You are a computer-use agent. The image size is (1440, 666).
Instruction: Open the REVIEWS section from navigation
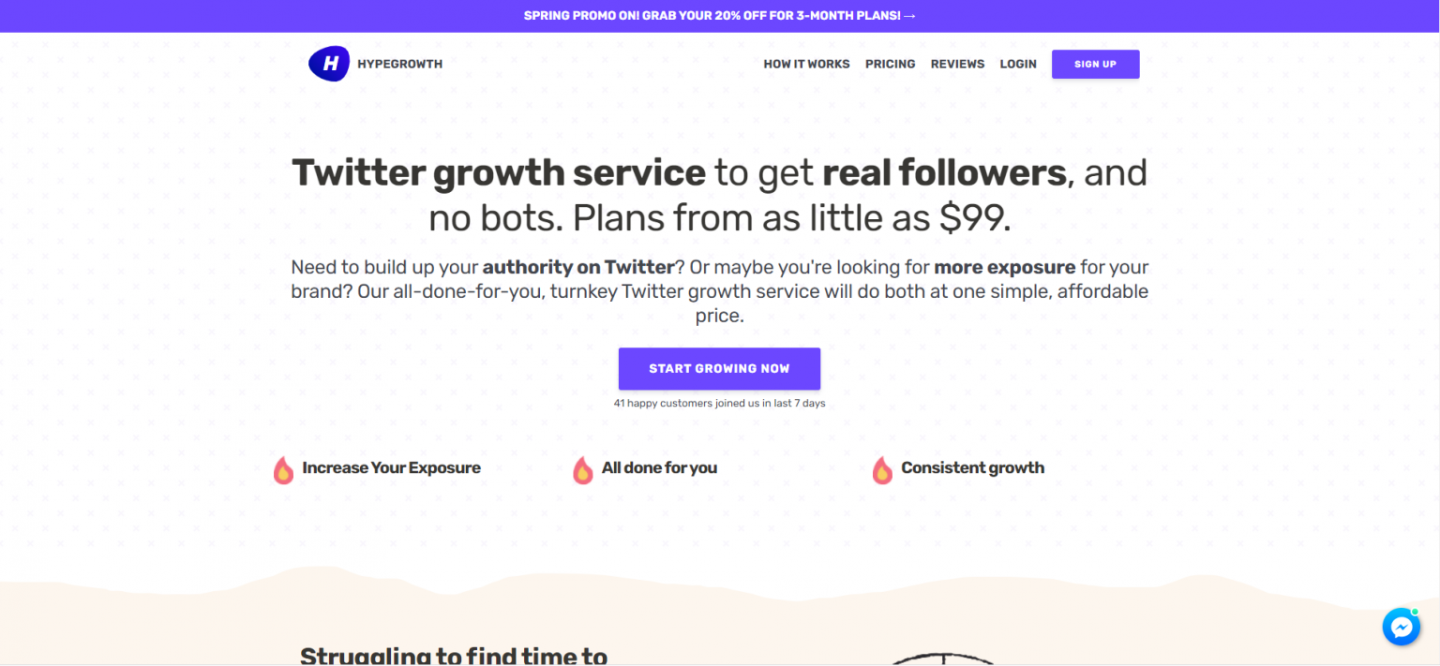pos(957,64)
